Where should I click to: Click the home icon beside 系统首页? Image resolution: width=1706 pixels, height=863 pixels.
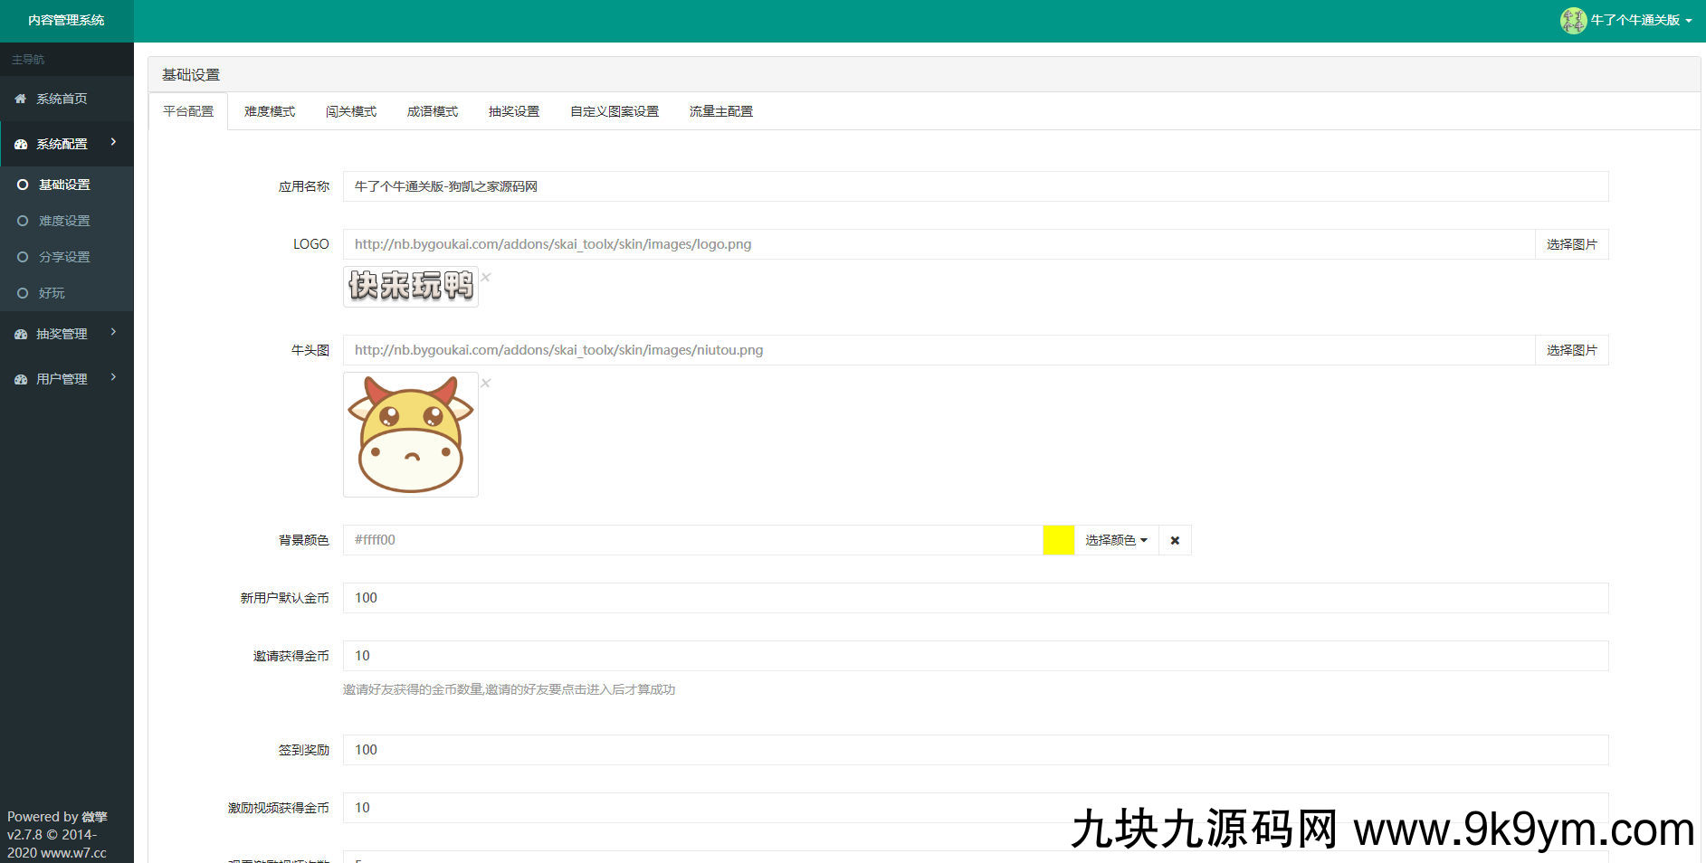pos(20,99)
